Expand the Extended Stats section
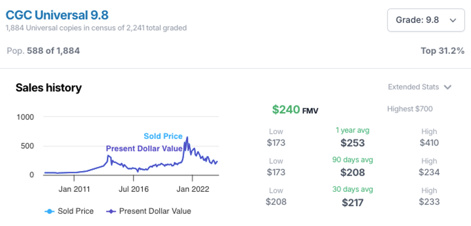This screenshot has height=226, width=471. (x=419, y=87)
